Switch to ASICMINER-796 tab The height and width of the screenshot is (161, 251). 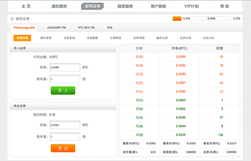(x=56, y=28)
